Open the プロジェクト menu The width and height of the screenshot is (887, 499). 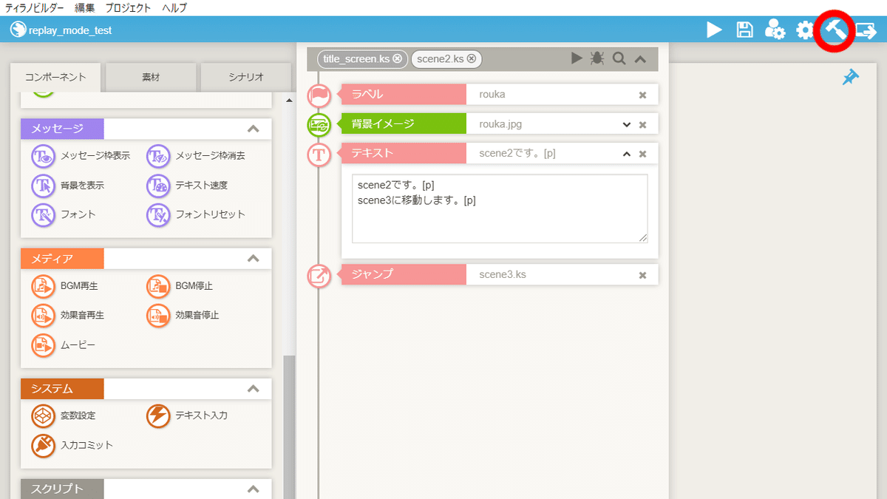[128, 8]
